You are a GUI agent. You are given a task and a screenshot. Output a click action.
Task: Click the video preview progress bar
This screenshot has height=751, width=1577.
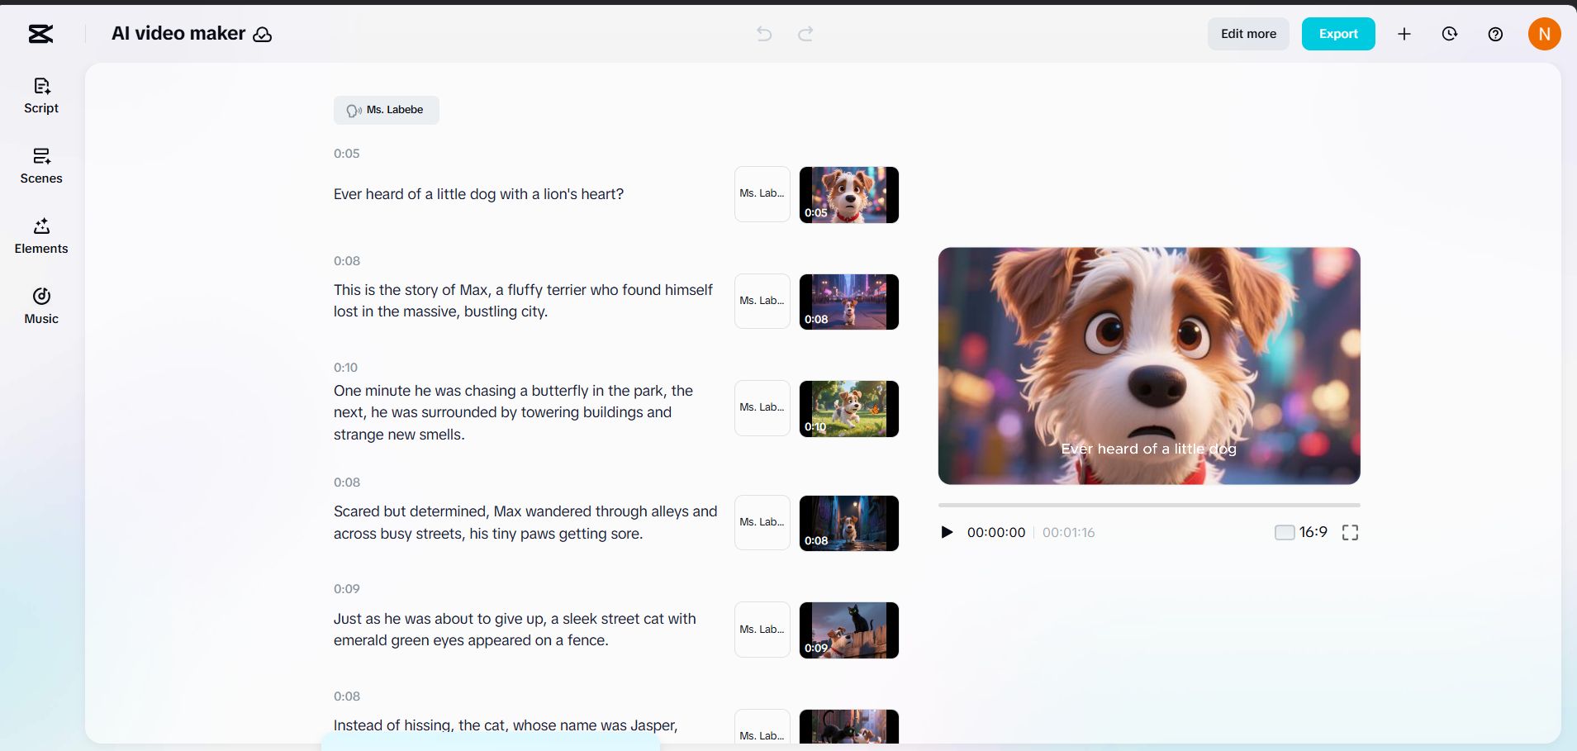coord(1148,505)
